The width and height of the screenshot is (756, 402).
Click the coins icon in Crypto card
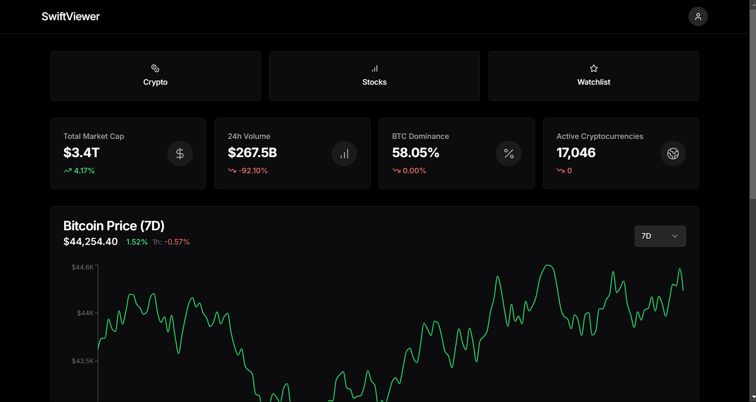pyautogui.click(x=155, y=68)
